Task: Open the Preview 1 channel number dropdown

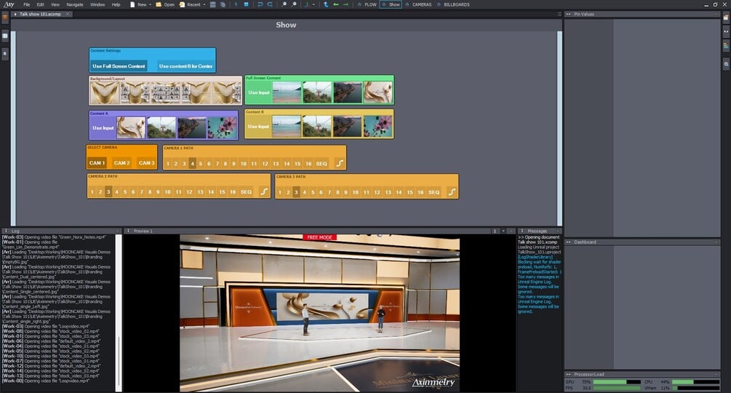Action: click(503, 231)
